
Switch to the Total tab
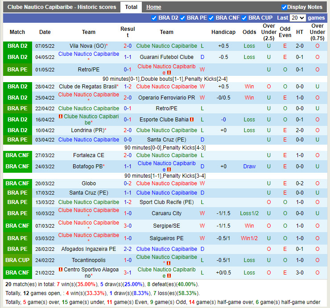pos(131,7)
